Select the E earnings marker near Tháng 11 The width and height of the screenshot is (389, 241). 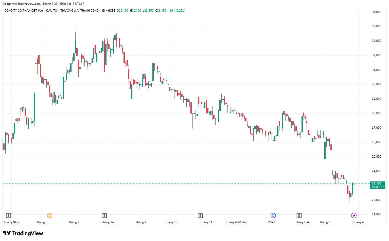(200, 215)
